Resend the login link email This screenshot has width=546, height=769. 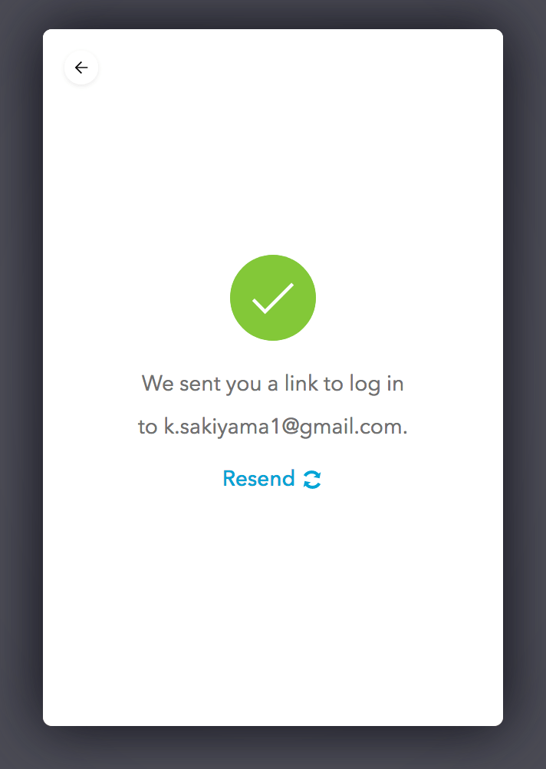point(272,479)
